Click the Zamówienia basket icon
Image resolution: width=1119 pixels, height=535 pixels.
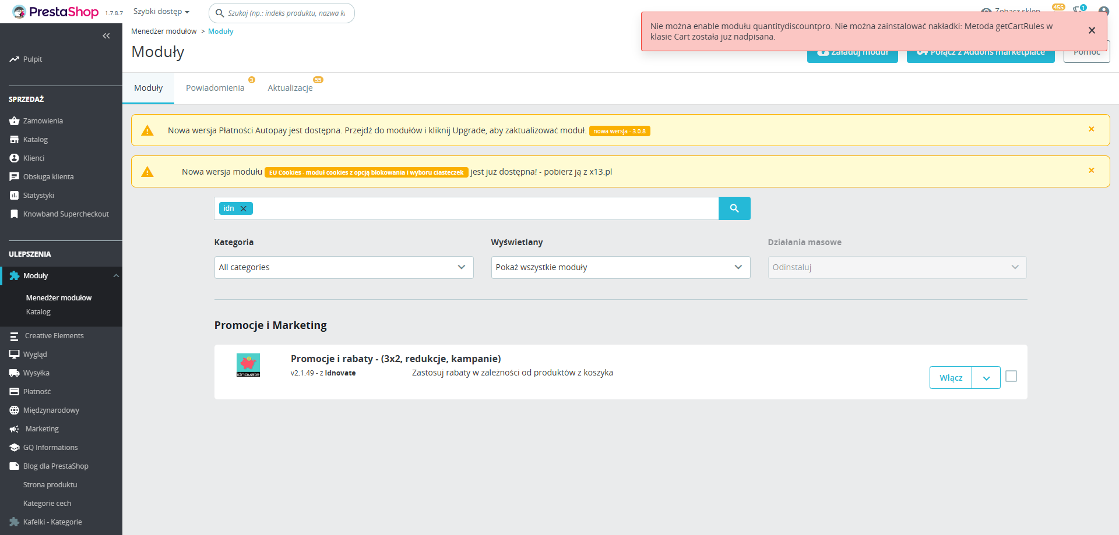pos(14,121)
